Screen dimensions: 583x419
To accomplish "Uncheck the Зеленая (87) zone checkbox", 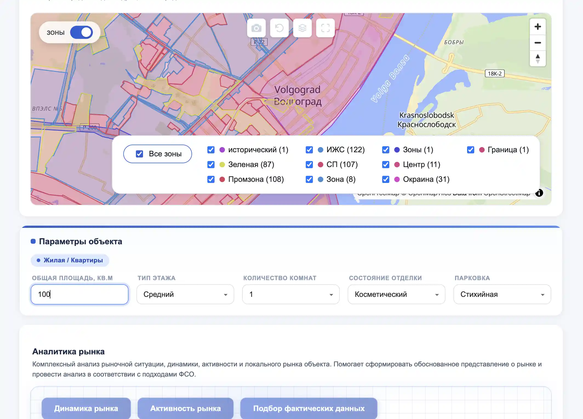I will pos(211,165).
